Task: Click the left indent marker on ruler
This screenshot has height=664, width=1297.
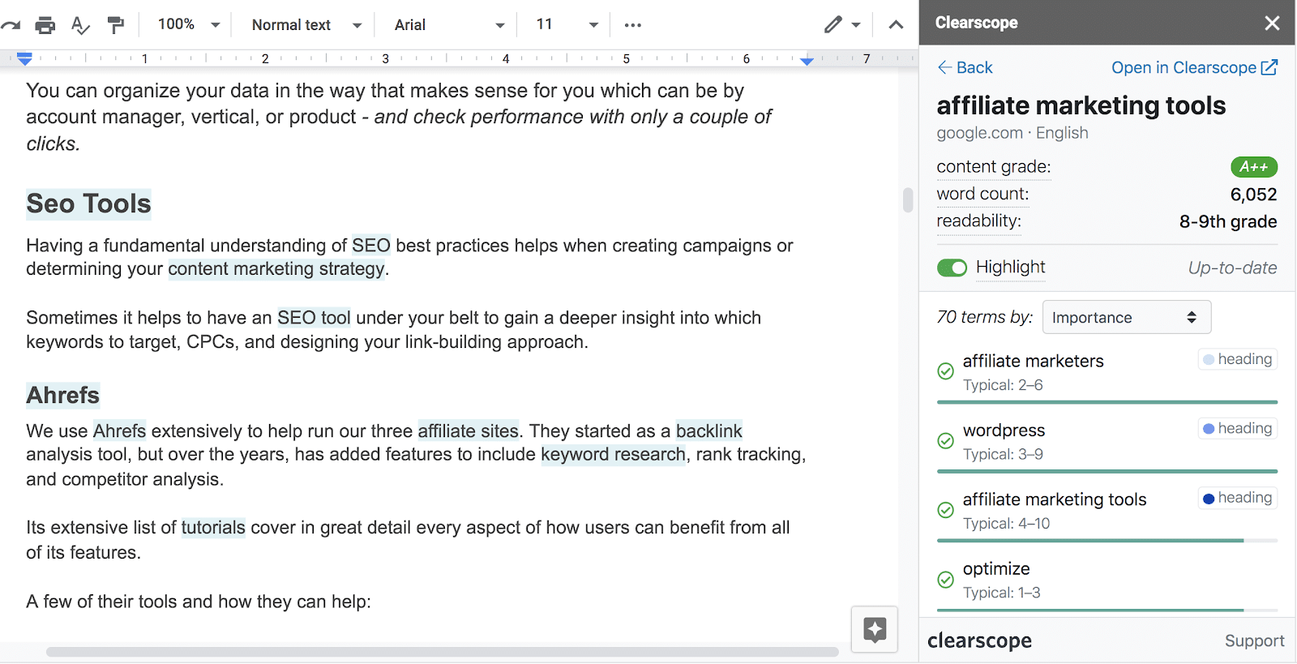Action: click(x=24, y=58)
